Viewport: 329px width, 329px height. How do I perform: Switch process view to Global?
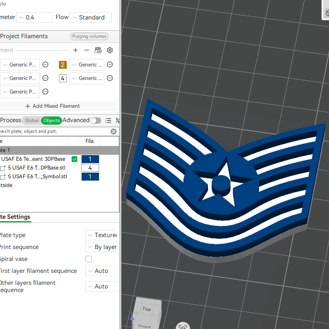[x=32, y=121]
